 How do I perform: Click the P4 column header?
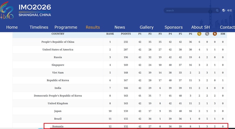(170, 34)
